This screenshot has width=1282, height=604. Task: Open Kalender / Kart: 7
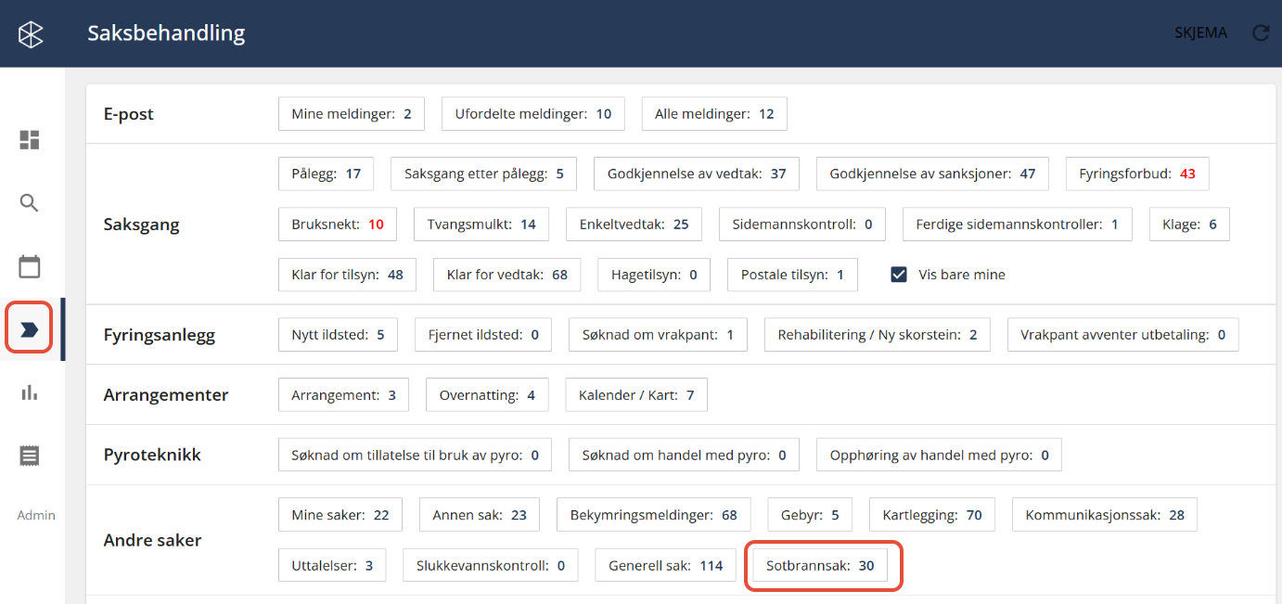[x=636, y=395]
